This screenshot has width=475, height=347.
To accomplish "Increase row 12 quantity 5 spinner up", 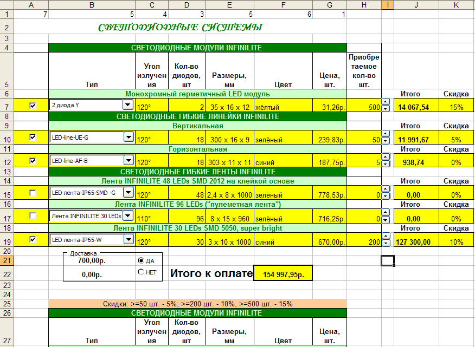I will pyautogui.click(x=386, y=156).
